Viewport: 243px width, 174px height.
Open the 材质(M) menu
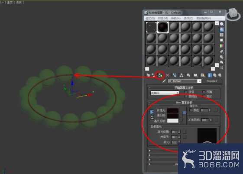163,18
